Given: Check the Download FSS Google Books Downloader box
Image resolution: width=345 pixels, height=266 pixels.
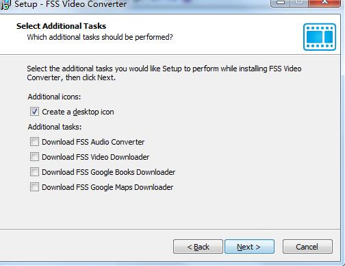Looking at the screenshot, I should 34,172.
